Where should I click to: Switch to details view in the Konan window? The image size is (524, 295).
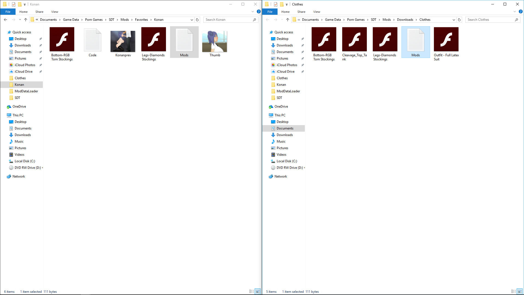(x=252, y=291)
